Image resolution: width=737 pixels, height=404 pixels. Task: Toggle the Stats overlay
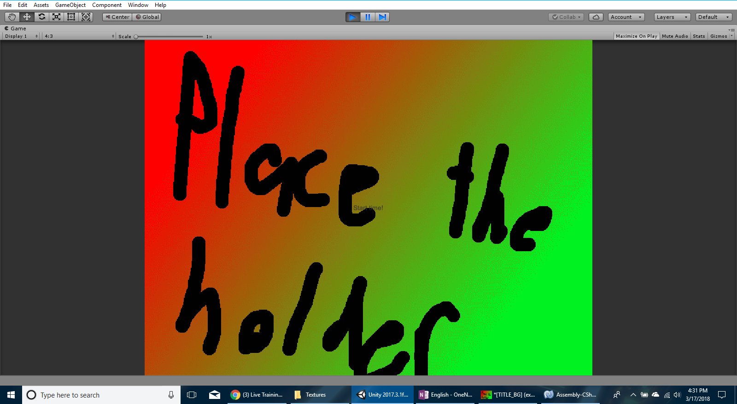pos(699,36)
